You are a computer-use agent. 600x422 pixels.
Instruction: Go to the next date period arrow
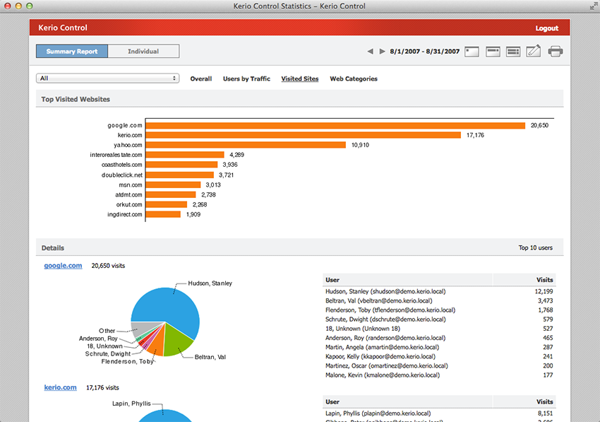(x=383, y=52)
